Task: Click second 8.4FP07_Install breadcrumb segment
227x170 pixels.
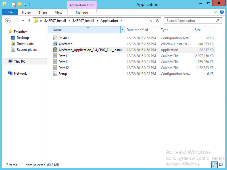Action: tap(83, 21)
